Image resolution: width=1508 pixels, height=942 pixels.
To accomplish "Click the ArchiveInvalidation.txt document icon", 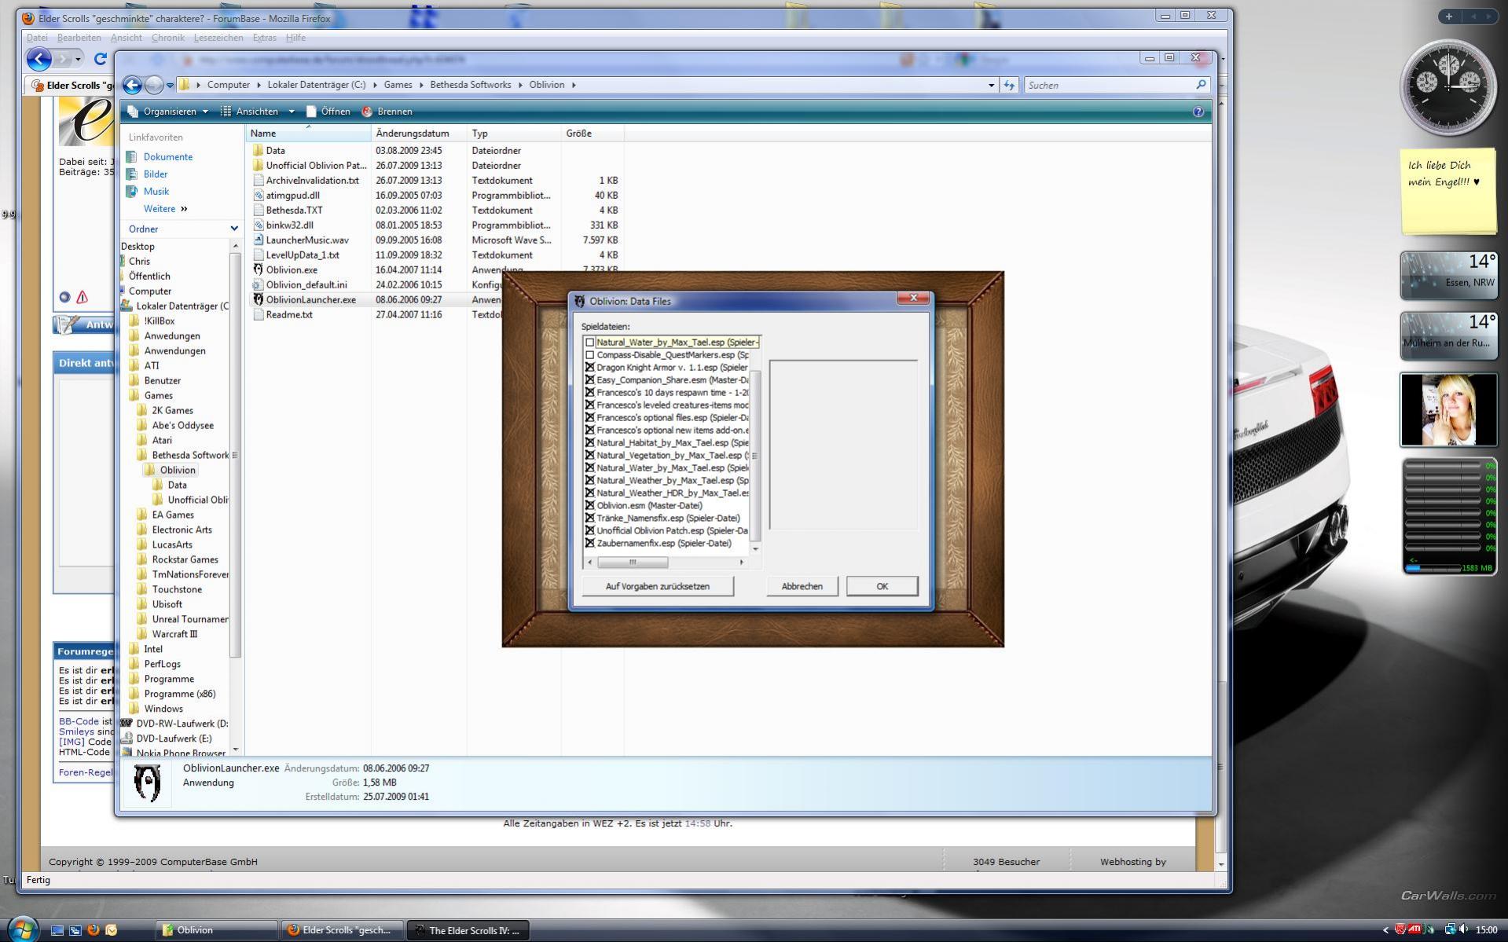I will 258,180.
